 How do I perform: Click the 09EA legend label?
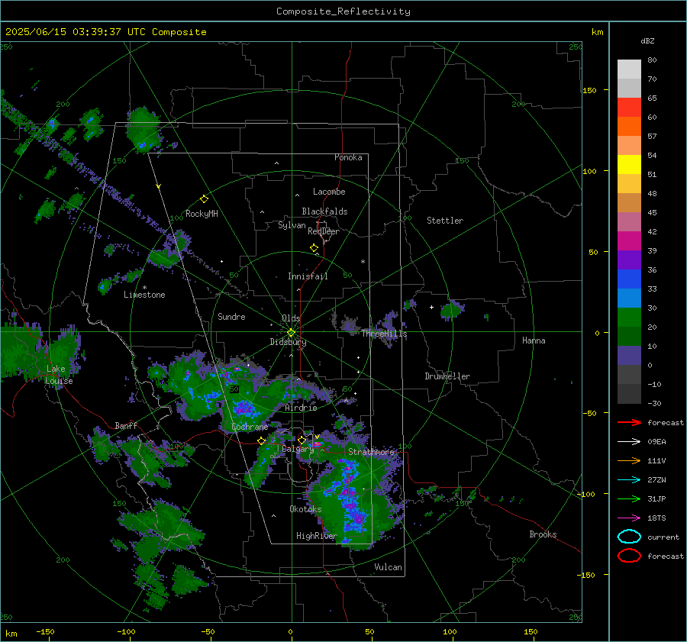point(656,442)
